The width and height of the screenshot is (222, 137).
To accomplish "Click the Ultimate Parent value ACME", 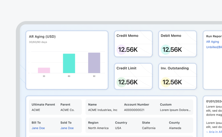I will coord(36,110).
